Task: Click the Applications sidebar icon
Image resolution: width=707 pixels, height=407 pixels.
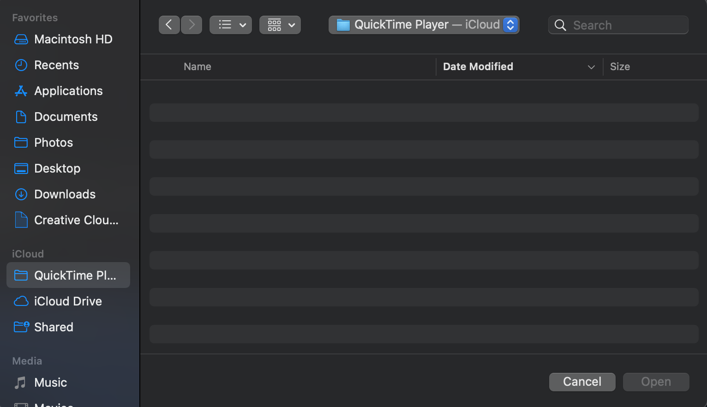Action: [21, 91]
